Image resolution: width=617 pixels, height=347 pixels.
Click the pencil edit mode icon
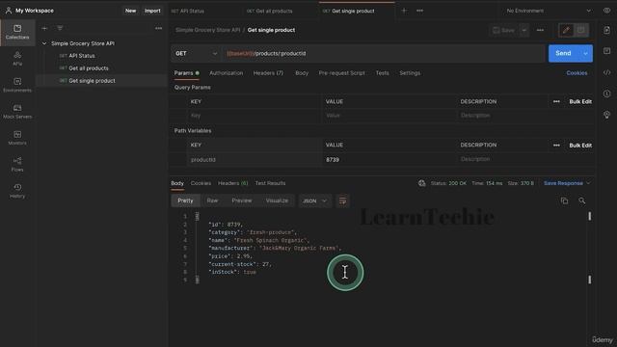point(566,30)
